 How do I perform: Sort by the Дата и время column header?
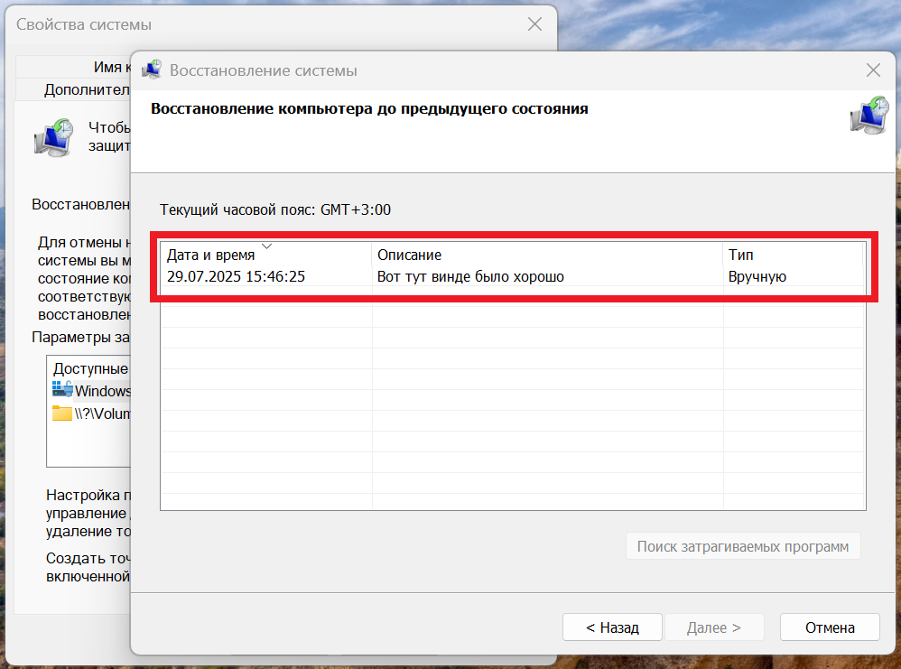tap(265, 255)
